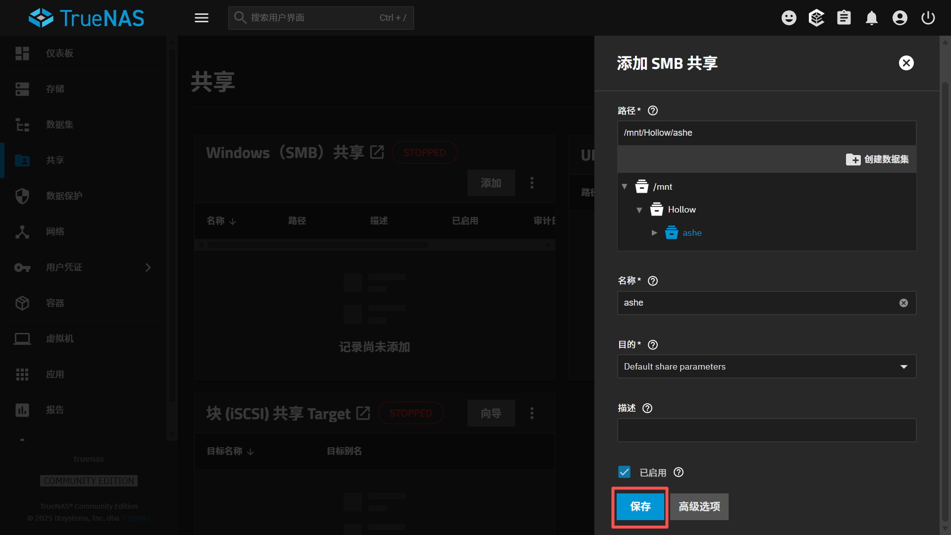The height and width of the screenshot is (535, 951).
Task: Click the feedback smiley face icon
Action: pos(789,18)
